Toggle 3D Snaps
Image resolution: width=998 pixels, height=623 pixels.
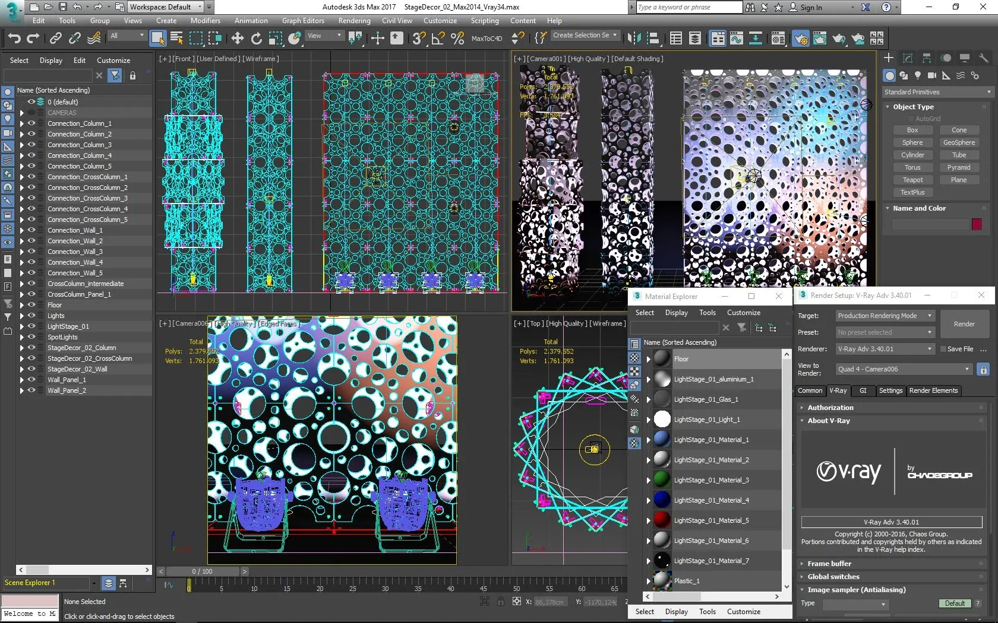(x=419, y=39)
